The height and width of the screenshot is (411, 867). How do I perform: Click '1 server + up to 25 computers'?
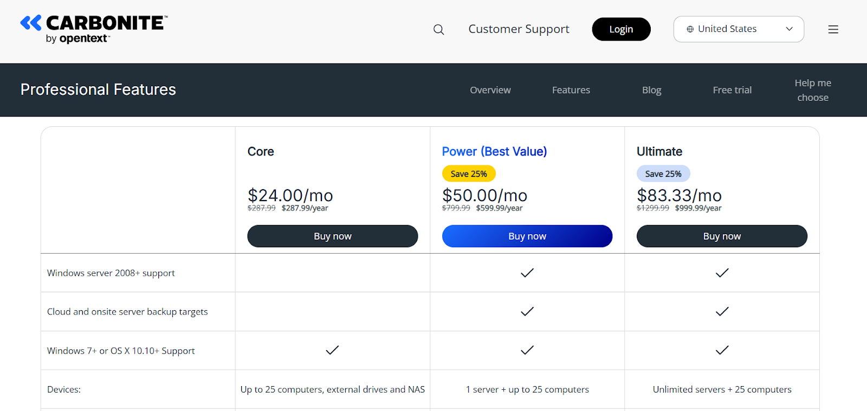527,389
